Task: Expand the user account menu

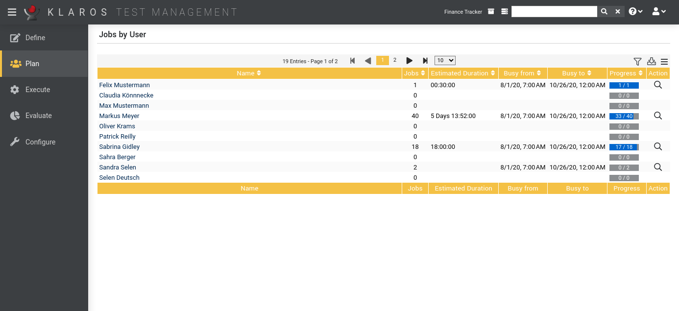Action: click(x=659, y=12)
